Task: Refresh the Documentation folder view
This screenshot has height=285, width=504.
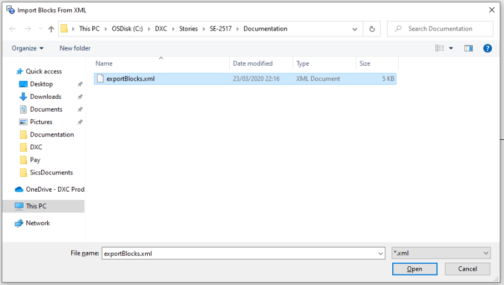Action: pos(372,29)
